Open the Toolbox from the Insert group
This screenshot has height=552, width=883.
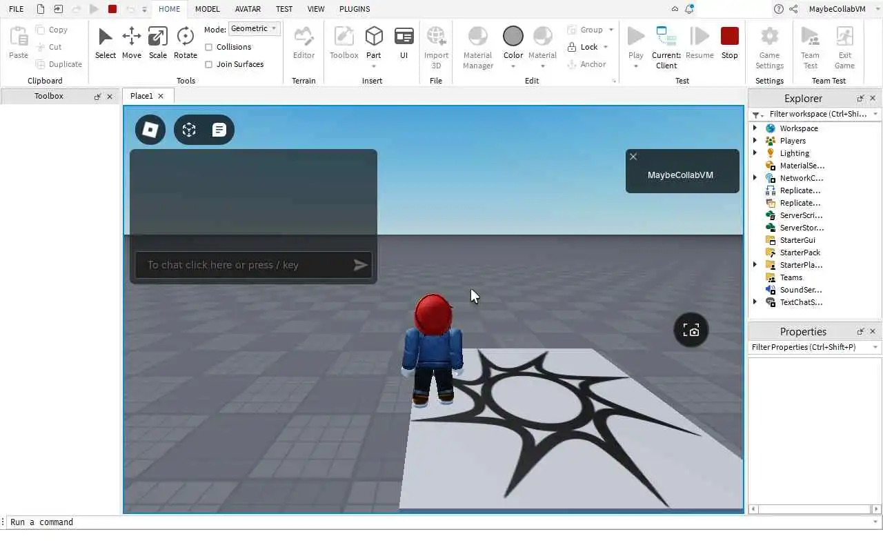(x=344, y=43)
